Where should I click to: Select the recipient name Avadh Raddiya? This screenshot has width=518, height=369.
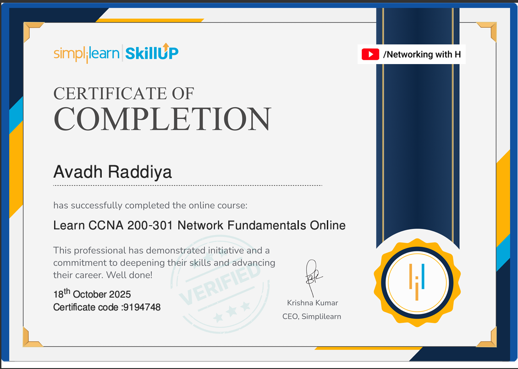(x=113, y=172)
